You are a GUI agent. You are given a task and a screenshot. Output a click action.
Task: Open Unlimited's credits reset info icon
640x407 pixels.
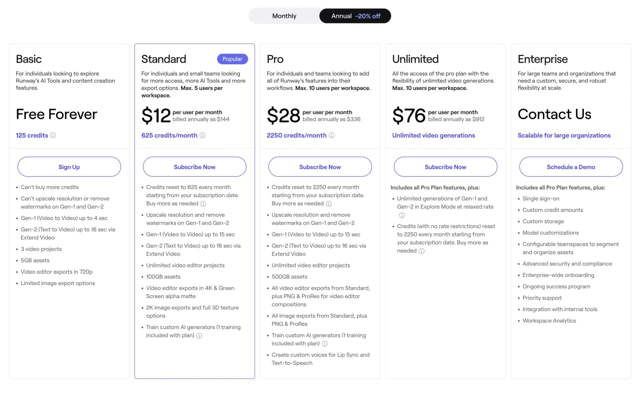(422, 251)
